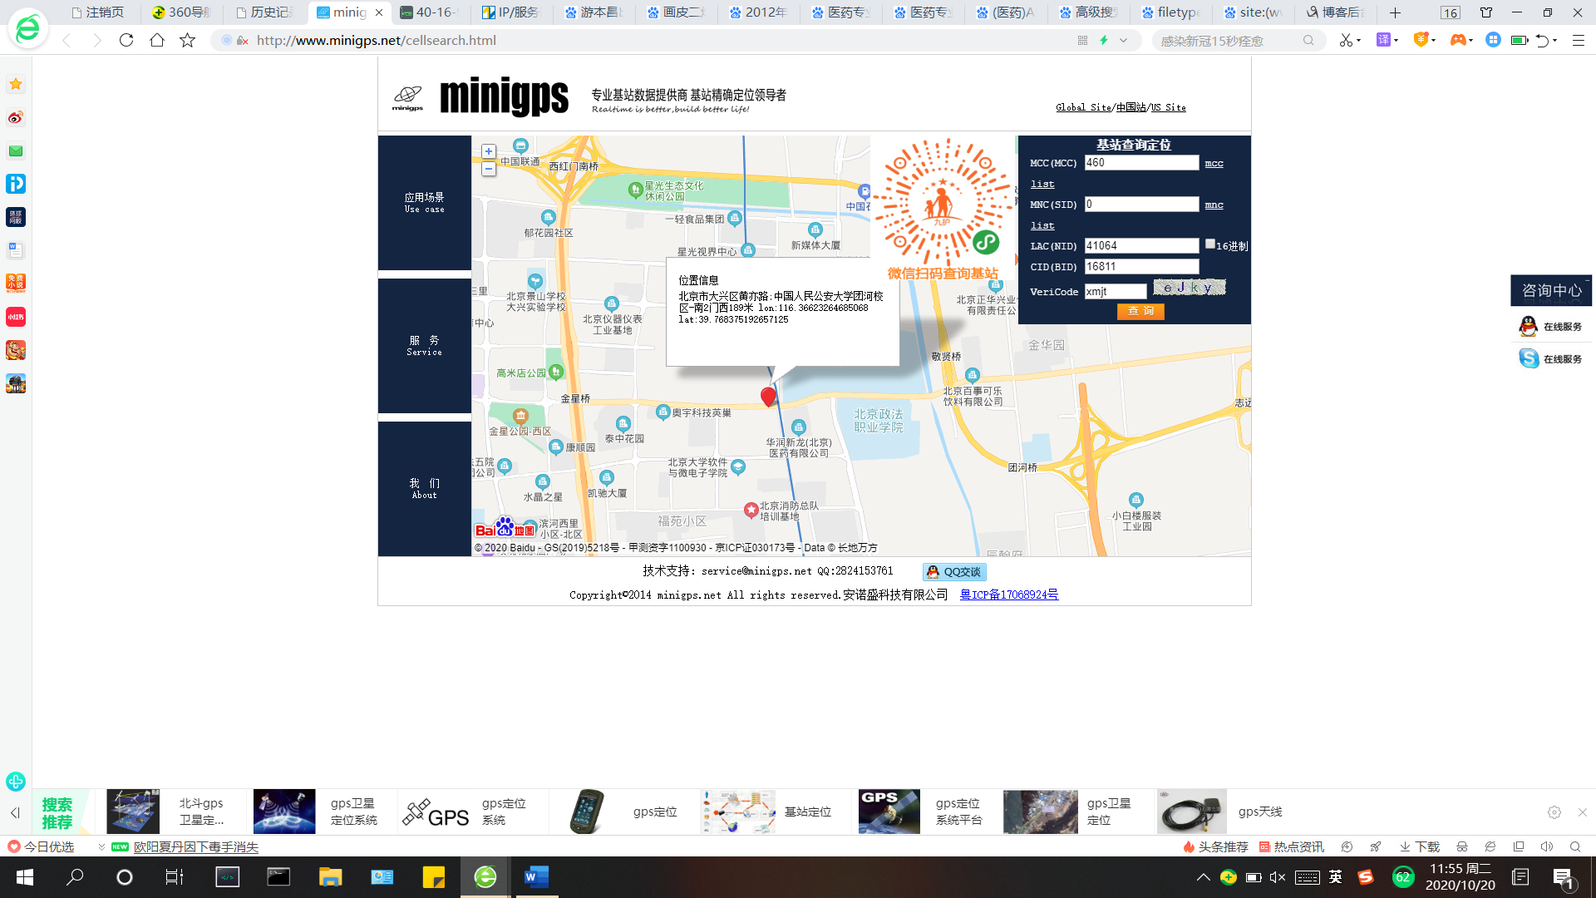1596x898 pixels.
Task: Click the map zoom-in plus button
Action: point(489,151)
